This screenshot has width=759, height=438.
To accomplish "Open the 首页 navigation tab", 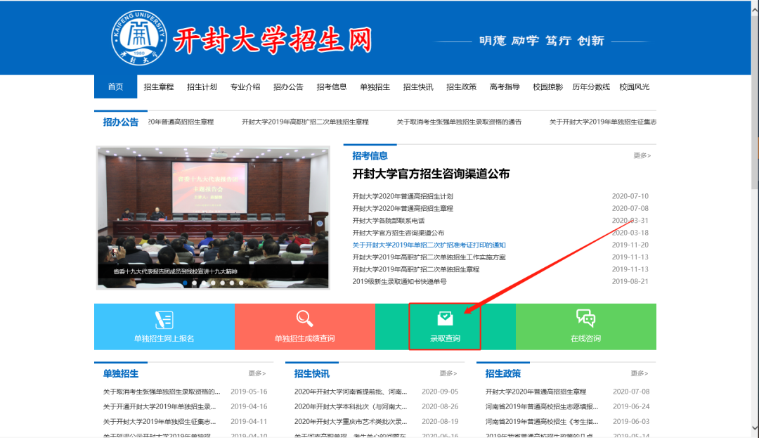I will (116, 86).
